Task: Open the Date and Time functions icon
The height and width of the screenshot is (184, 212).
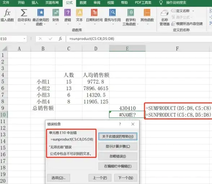Action: [94, 13]
